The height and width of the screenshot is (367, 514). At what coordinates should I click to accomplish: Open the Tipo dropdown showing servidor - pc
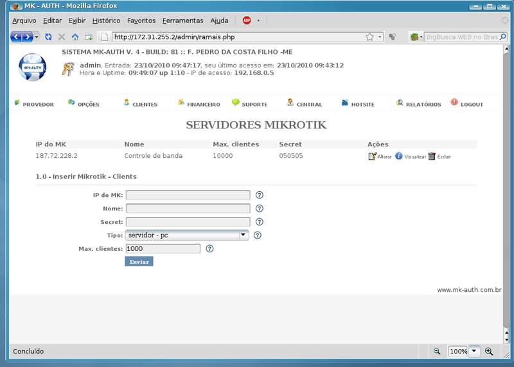[186, 235]
